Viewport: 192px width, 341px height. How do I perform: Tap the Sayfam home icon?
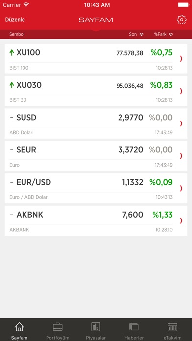point(19,327)
